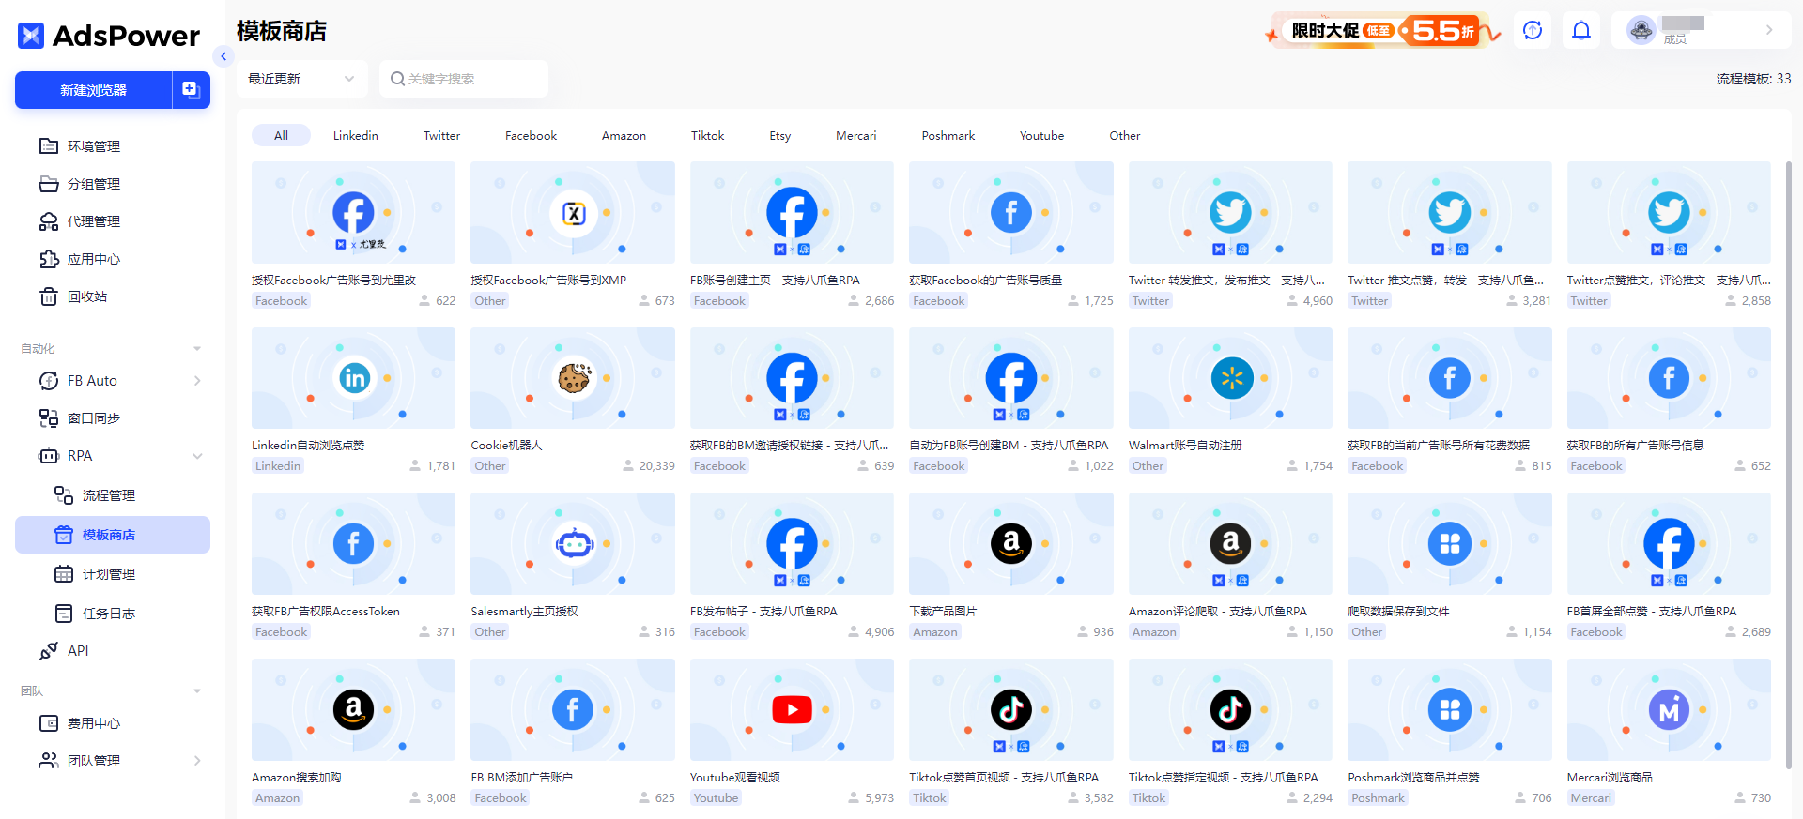Select the Etsy category tab
The image size is (1803, 819).
click(x=780, y=136)
